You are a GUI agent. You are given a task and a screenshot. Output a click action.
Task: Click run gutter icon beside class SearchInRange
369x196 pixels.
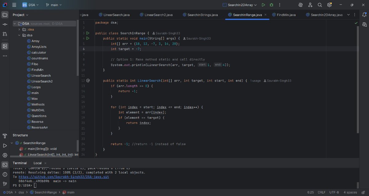pos(88,33)
